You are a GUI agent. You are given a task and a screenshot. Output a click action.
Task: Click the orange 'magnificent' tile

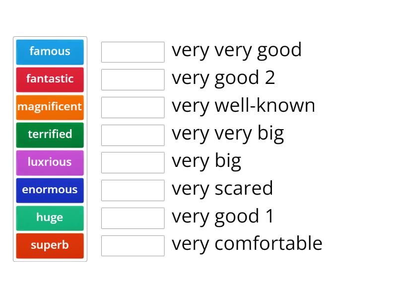pyautogui.click(x=50, y=107)
